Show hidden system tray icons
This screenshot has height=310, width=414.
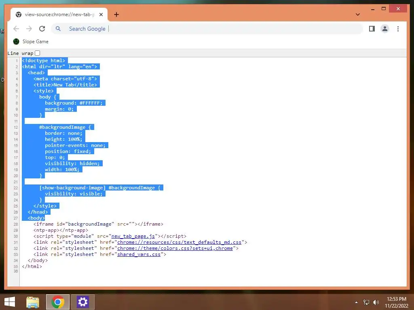click(357, 302)
